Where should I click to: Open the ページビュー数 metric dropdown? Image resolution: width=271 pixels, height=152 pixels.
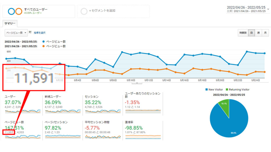pos(16,33)
